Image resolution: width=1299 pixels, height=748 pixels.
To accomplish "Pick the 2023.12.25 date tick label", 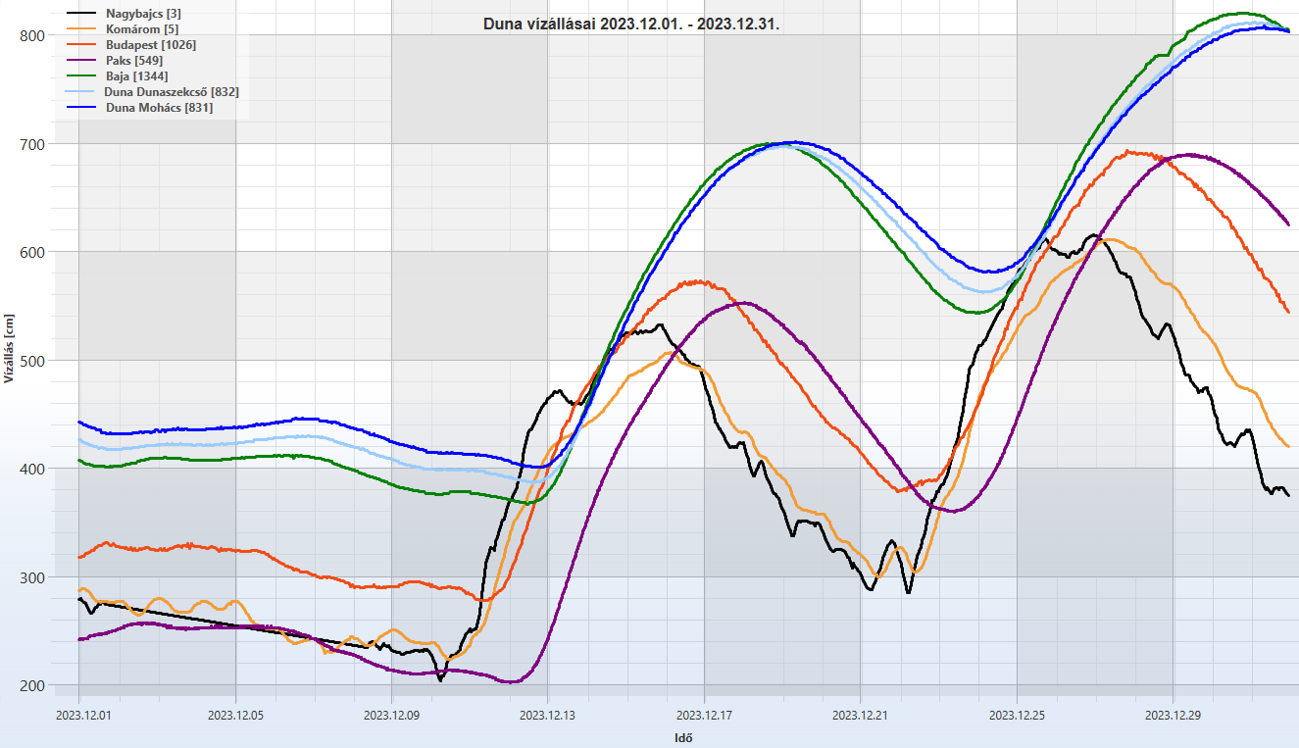I will coord(1018,715).
